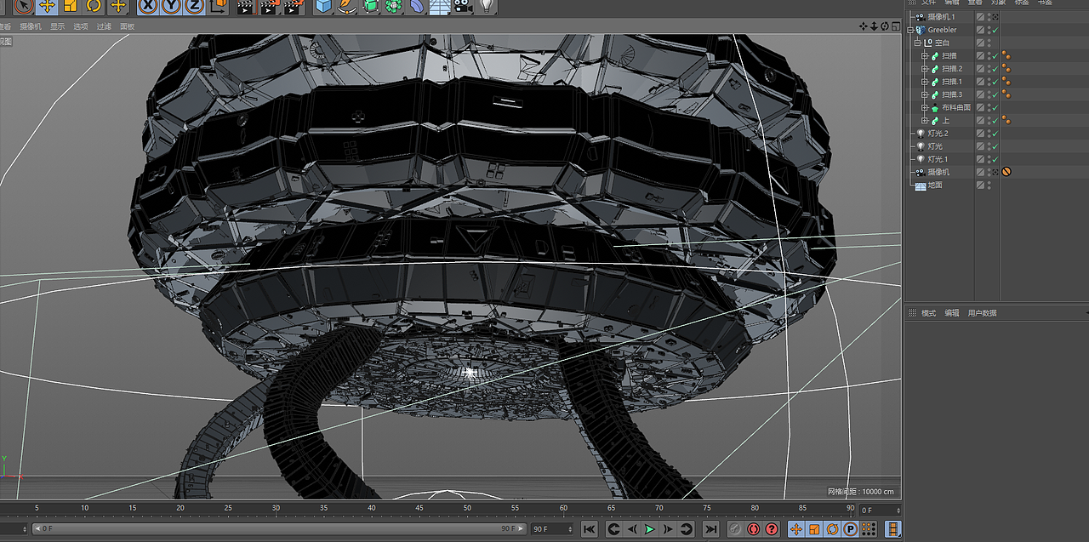Toggle Z axis lock
1089x542 pixels.
point(194,6)
